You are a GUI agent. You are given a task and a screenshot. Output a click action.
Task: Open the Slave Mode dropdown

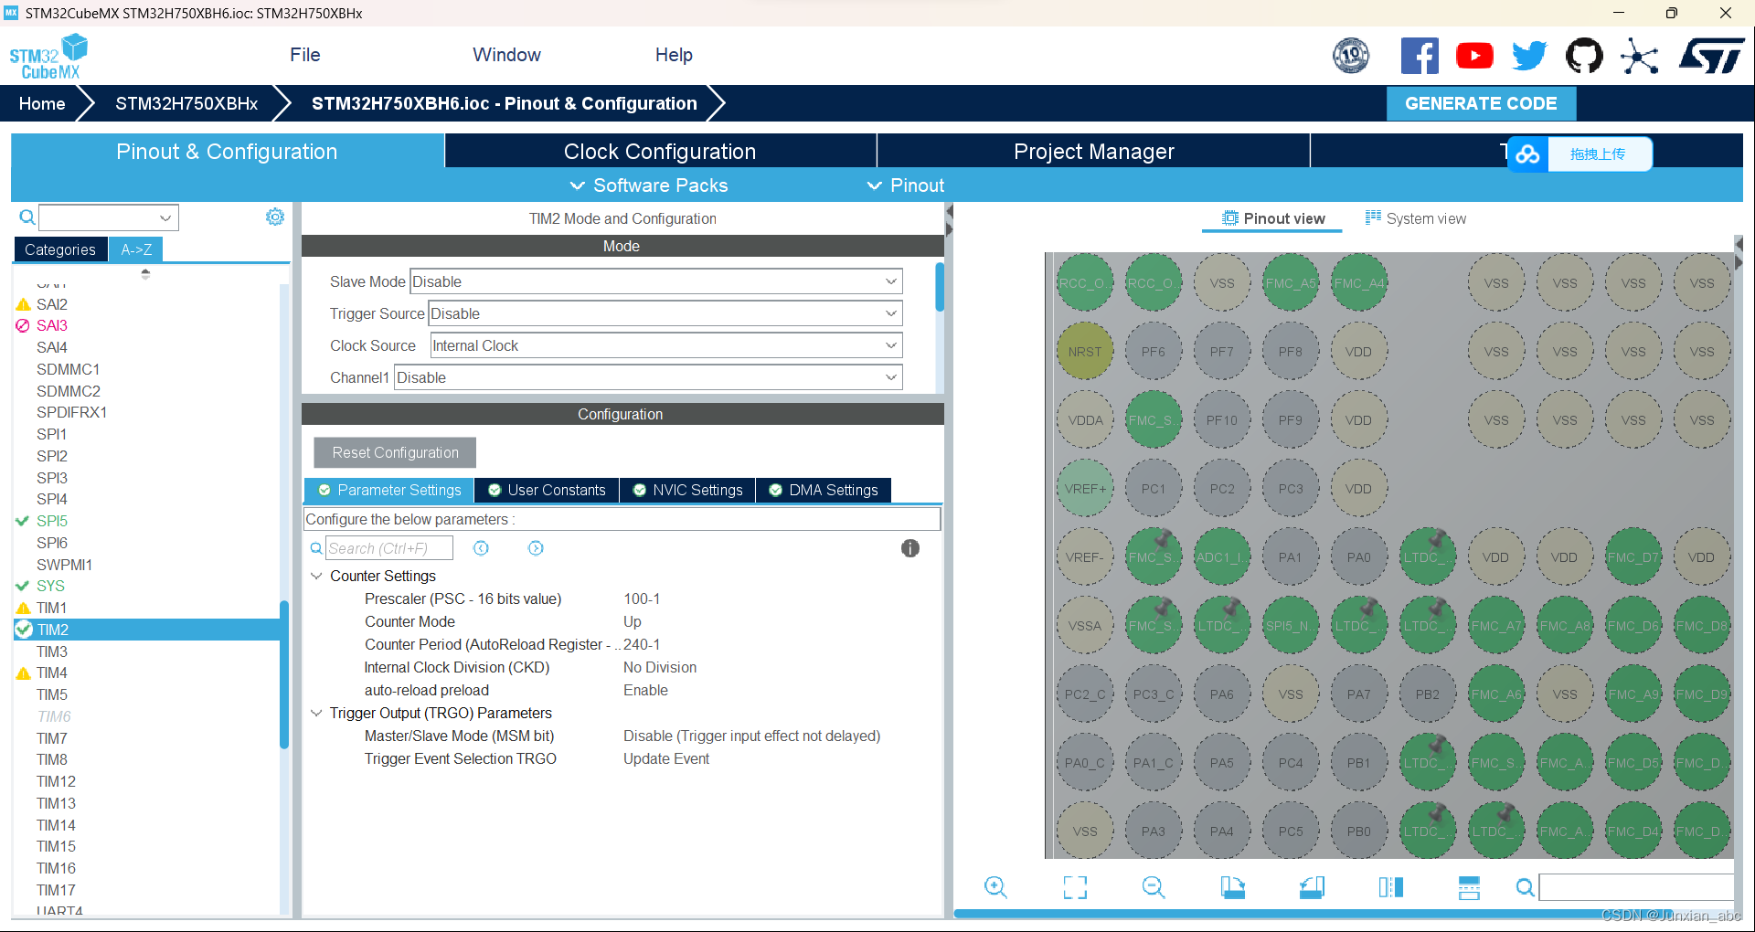coord(656,281)
